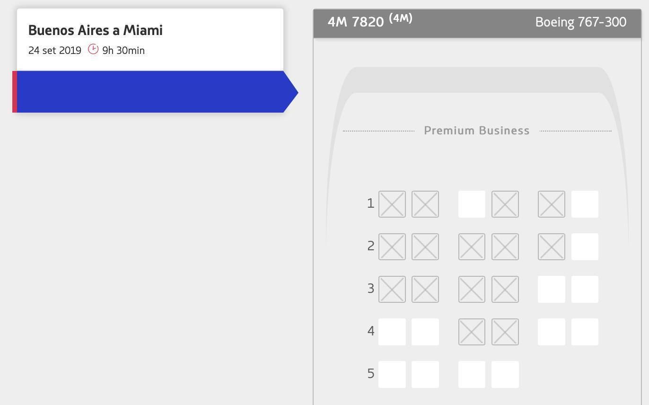649x405 pixels.
Task: Select row 3 right-pair aisle seat
Action: (552, 290)
